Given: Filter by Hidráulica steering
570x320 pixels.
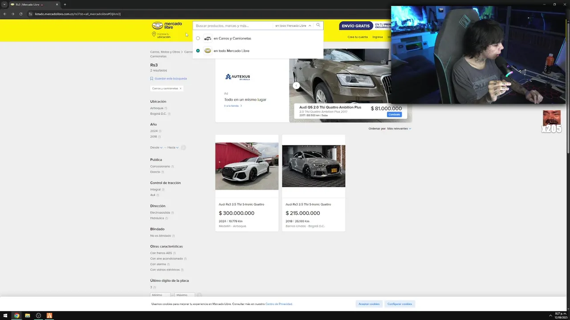Looking at the screenshot, I should 157,218.
